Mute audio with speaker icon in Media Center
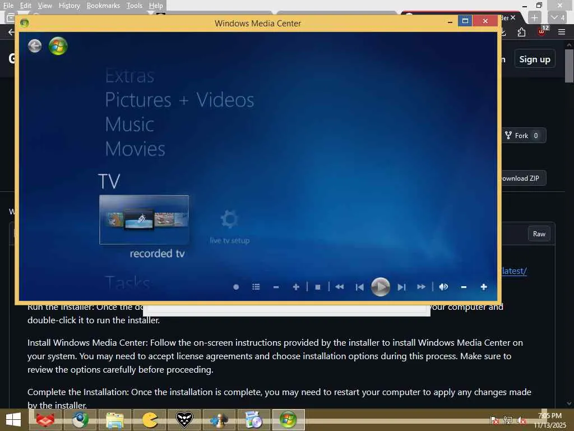Screen dimensions: 574x431 (x=443, y=287)
